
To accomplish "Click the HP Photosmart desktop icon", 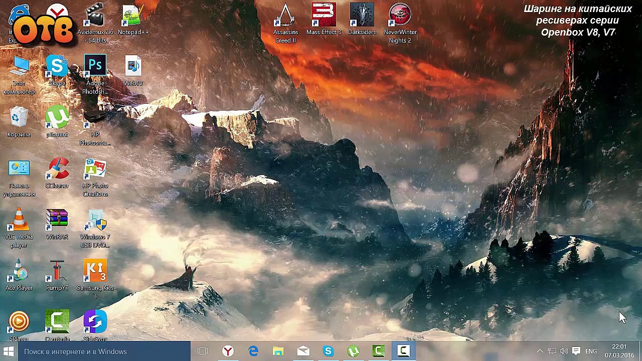I will (95, 126).
